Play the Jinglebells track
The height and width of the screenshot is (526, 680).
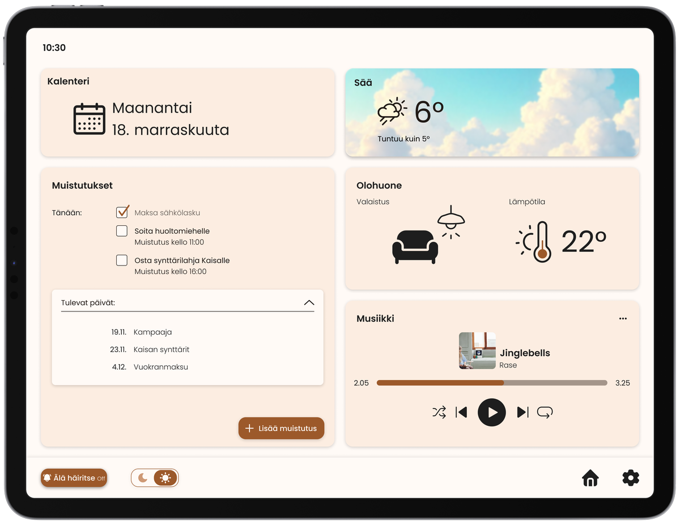[491, 412]
